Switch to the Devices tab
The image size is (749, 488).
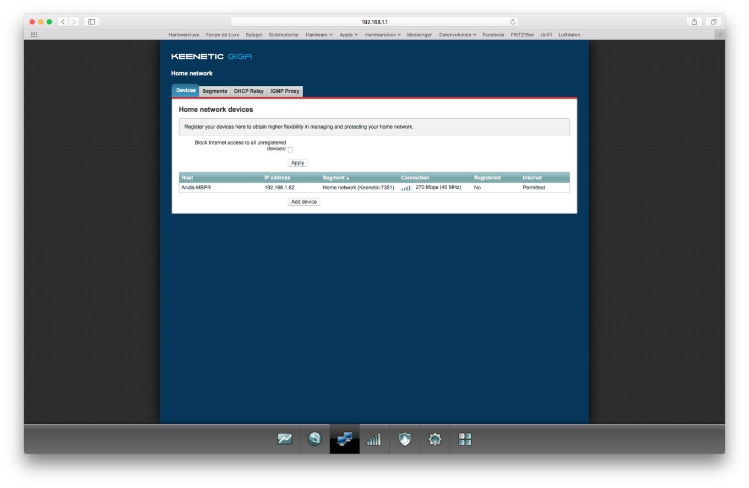tap(186, 90)
